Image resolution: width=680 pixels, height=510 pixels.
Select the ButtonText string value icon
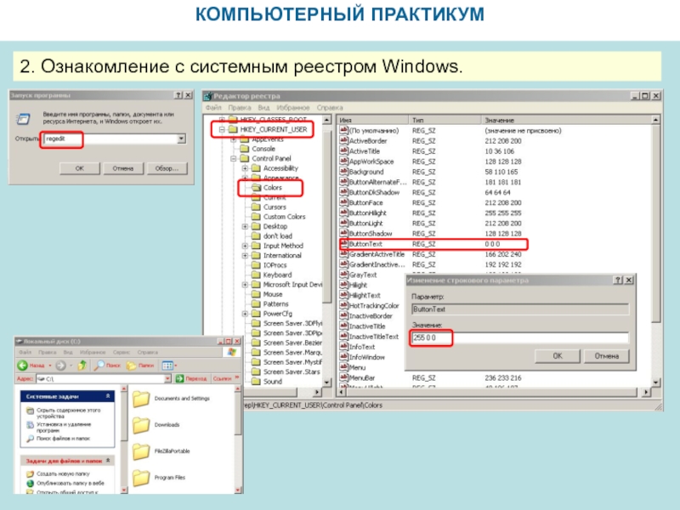click(343, 244)
